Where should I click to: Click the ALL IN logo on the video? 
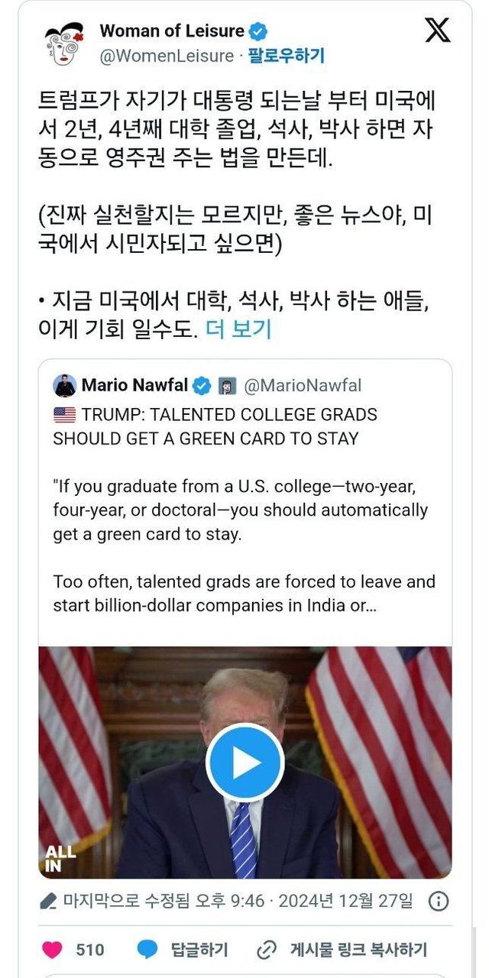[x=60, y=857]
